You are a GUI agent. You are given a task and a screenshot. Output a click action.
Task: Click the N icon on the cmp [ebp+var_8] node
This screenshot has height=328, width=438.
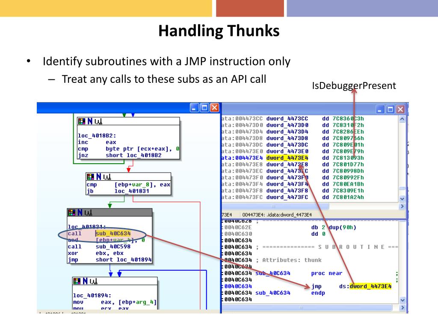pos(99,176)
